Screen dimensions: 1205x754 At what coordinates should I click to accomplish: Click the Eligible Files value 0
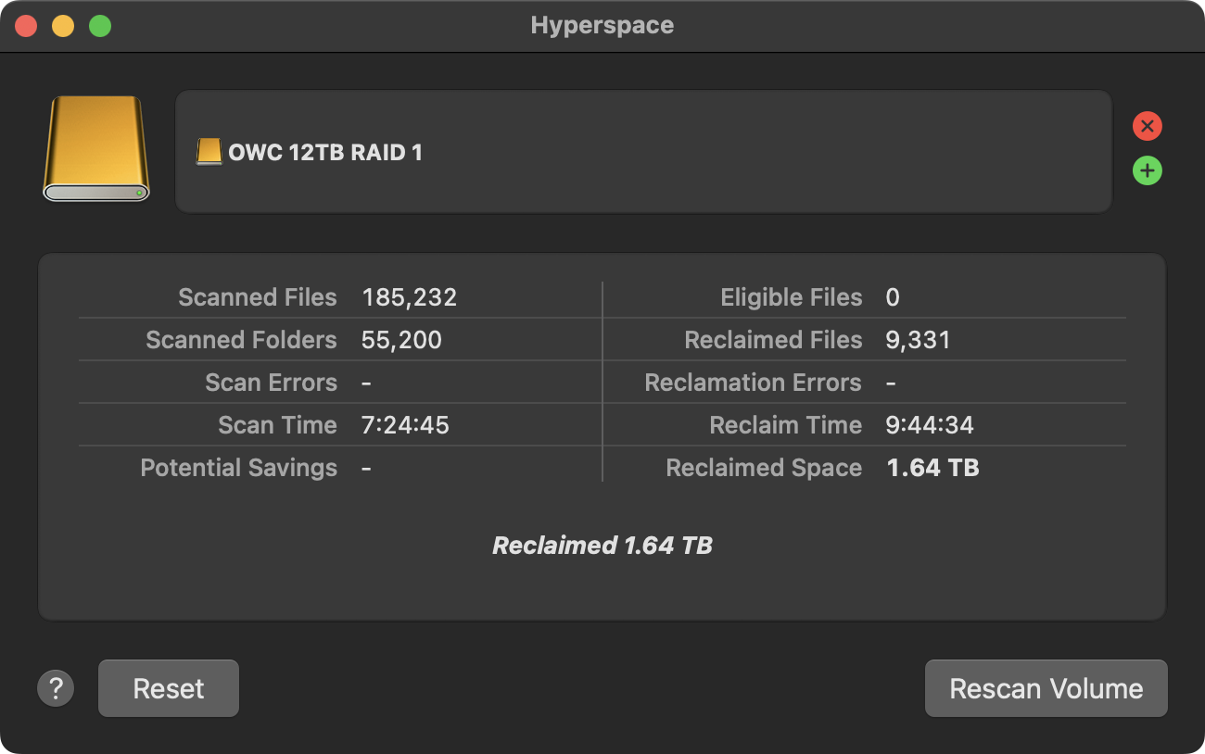click(893, 297)
